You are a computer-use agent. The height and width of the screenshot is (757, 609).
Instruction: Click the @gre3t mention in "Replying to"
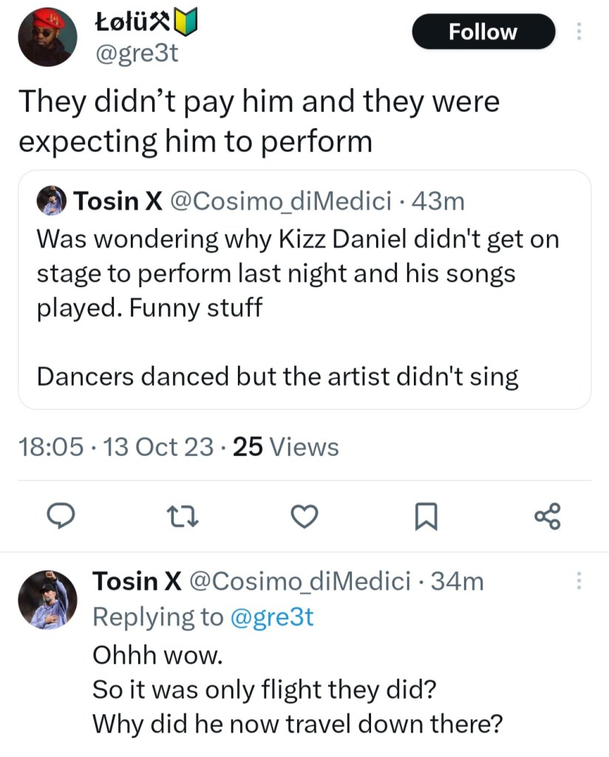[274, 616]
